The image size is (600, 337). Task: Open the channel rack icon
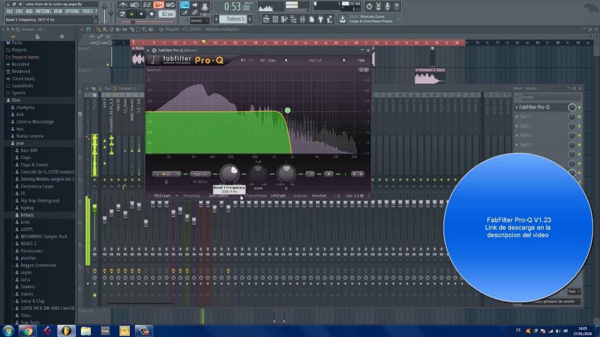tap(275, 19)
